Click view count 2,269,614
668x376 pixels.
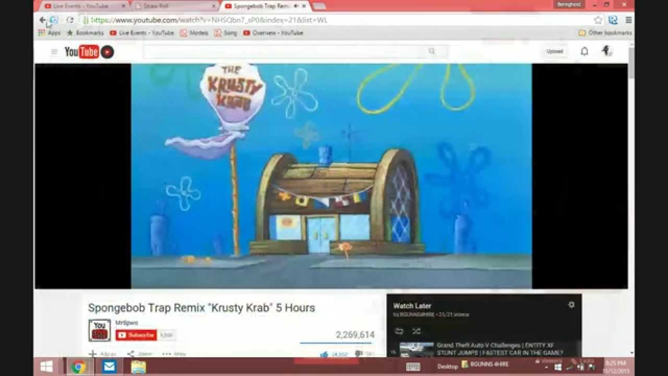tap(355, 335)
